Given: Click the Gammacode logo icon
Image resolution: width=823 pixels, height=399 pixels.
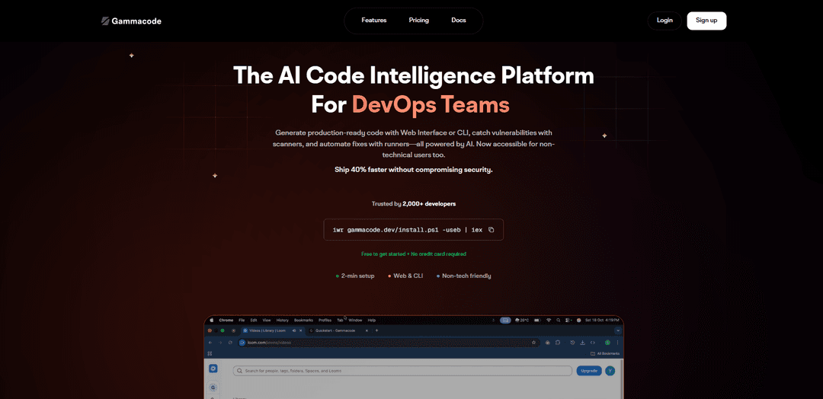Looking at the screenshot, I should (x=105, y=21).
